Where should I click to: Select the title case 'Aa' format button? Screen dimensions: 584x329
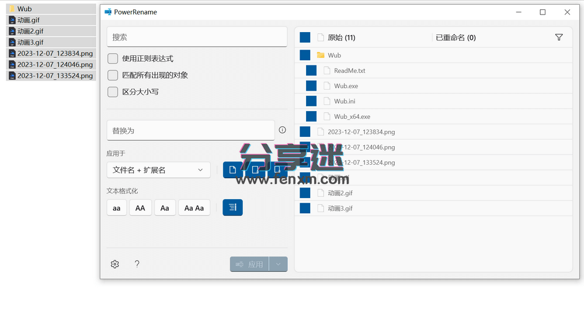coord(165,207)
